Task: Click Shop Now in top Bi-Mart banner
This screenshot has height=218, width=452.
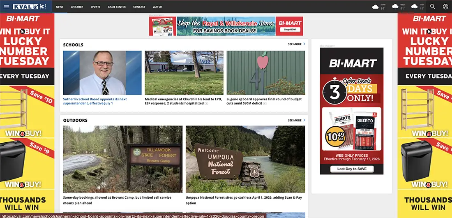Action: [290, 30]
